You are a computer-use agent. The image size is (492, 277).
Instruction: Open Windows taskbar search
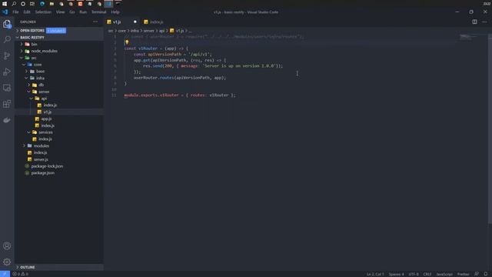click(x=14, y=4)
